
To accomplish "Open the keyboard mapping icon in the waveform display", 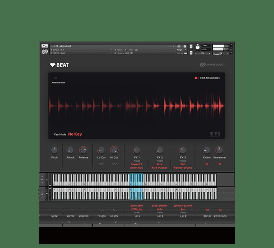I will [x=215, y=134].
